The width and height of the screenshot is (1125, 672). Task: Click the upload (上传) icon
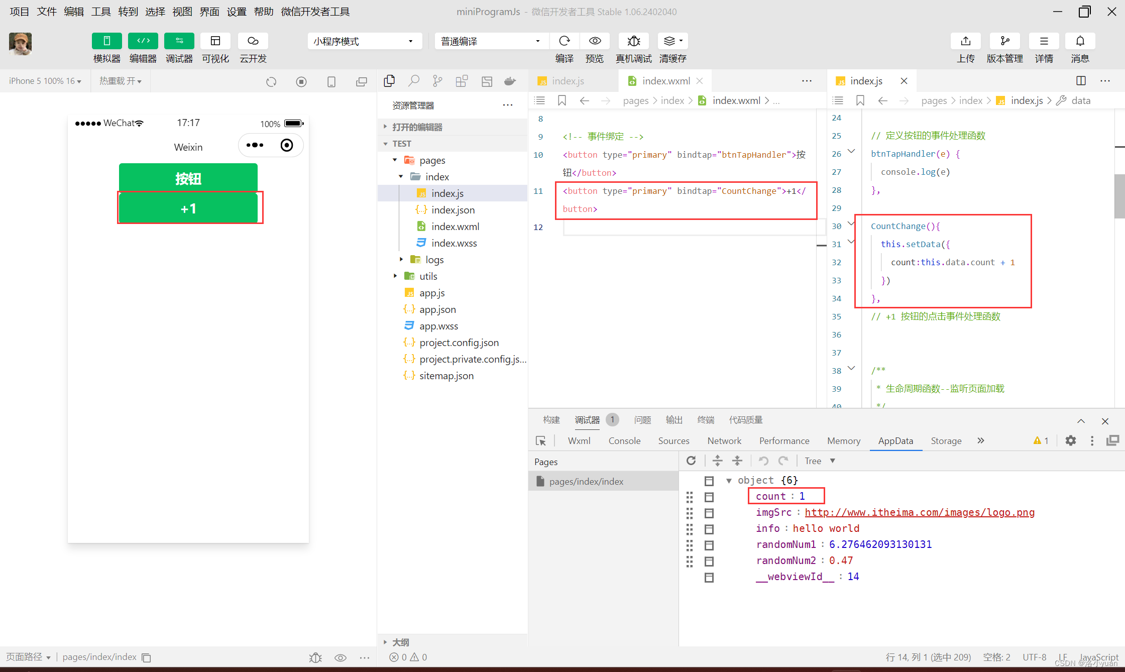tap(965, 41)
